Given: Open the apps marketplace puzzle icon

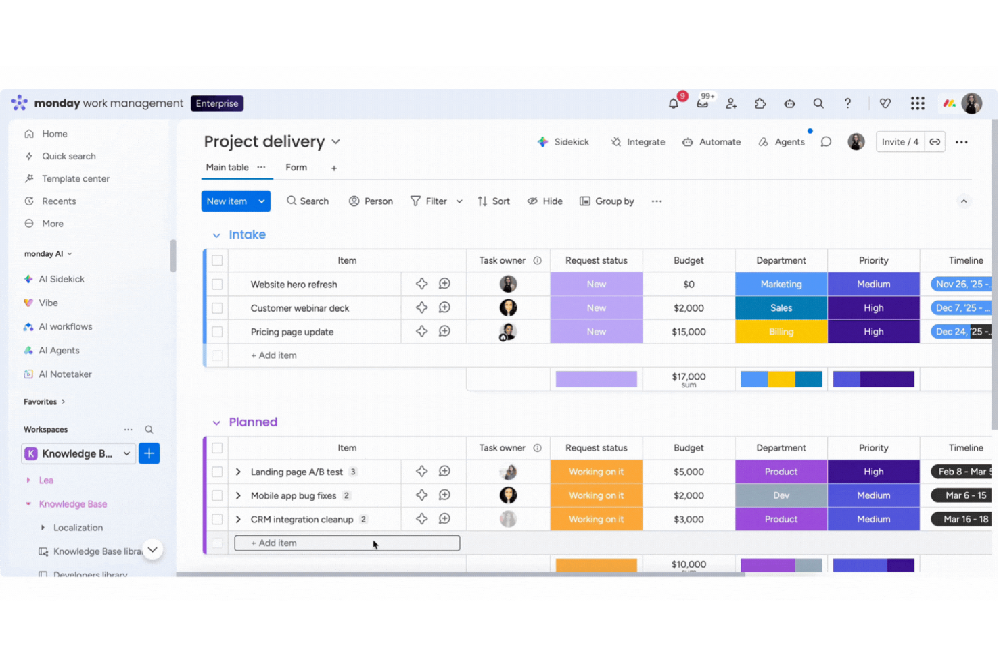Looking at the screenshot, I should (x=761, y=103).
